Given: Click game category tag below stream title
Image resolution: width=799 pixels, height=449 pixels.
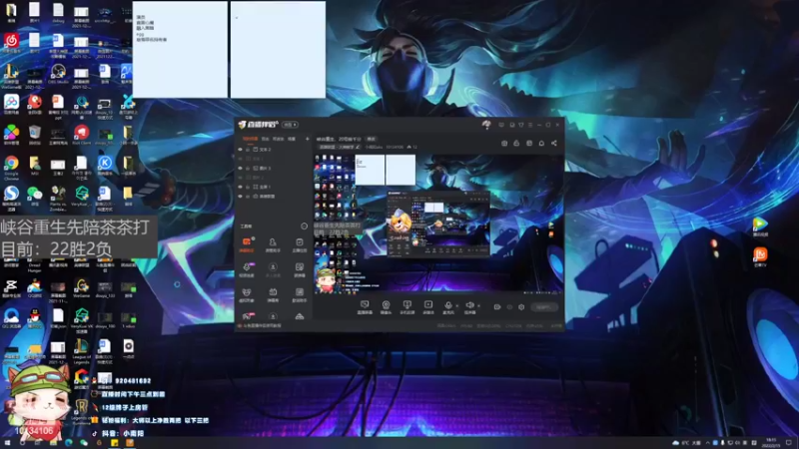Looking at the screenshot, I should [x=339, y=147].
